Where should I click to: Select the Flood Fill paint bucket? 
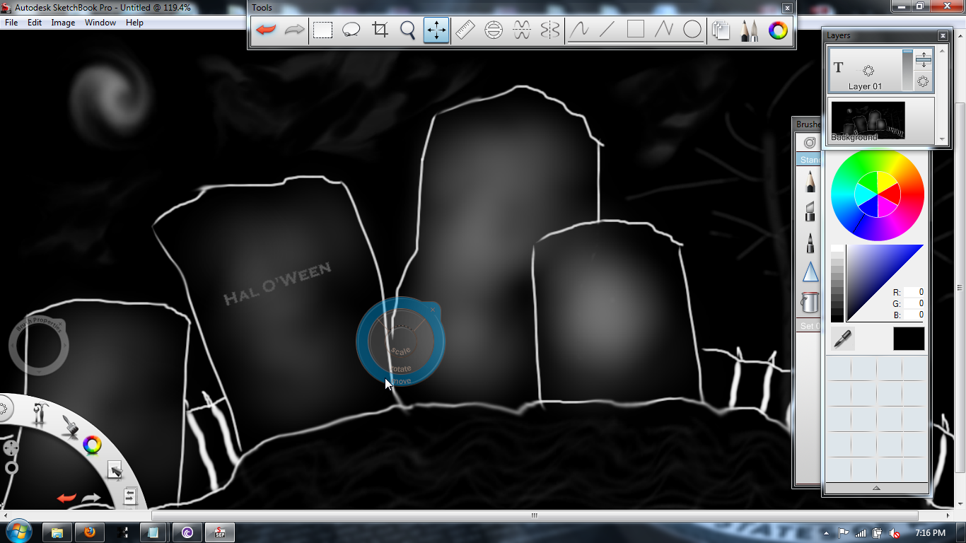[x=810, y=303]
